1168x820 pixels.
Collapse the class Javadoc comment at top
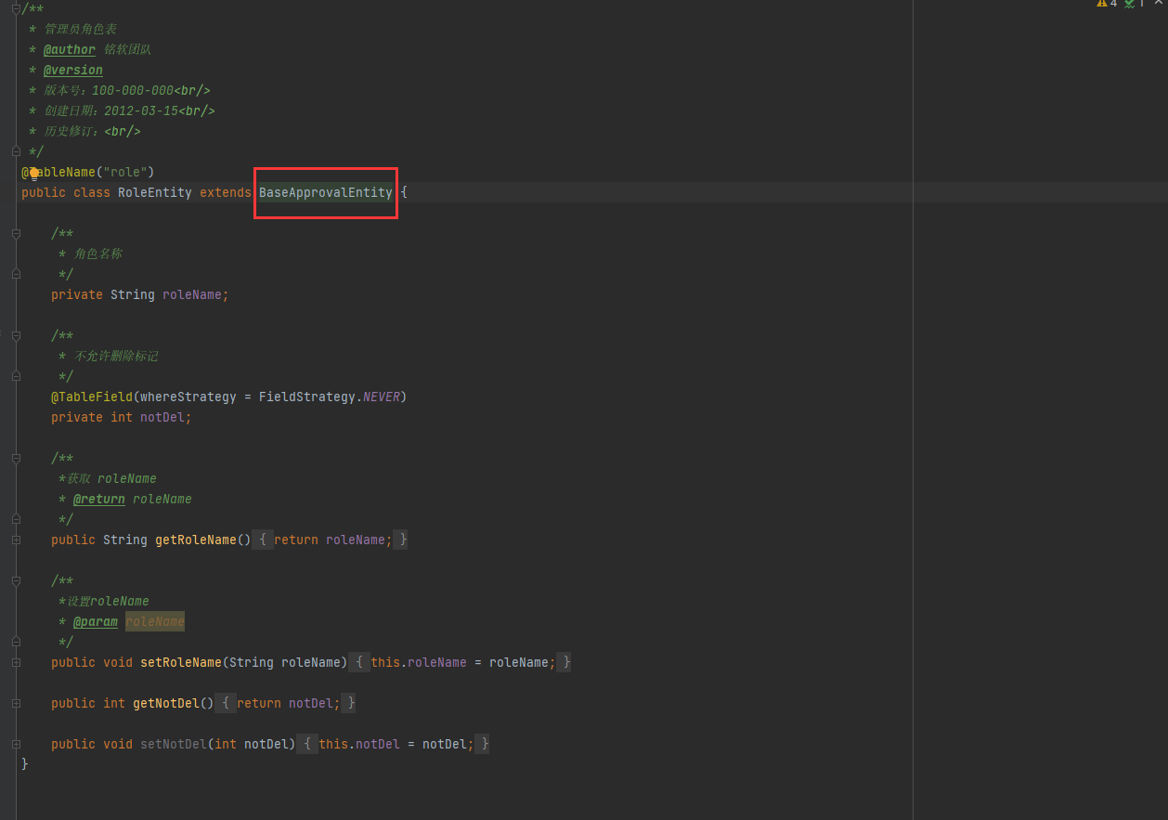point(16,8)
